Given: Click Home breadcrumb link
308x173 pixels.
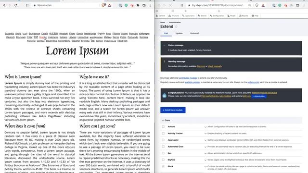Looking at the screenshot, I should [x=163, y=23].
